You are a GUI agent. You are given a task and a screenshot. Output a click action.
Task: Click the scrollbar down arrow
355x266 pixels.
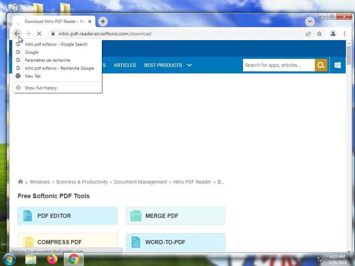[349, 251]
